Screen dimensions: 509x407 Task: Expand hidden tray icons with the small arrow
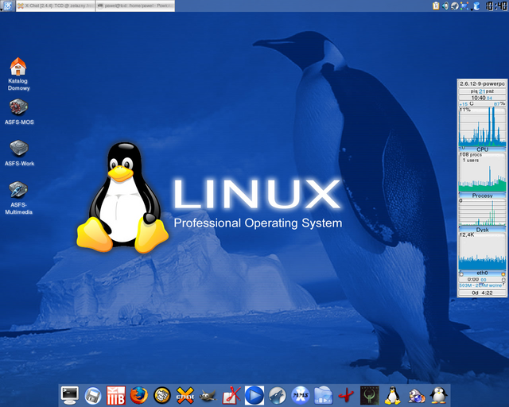point(471,10)
